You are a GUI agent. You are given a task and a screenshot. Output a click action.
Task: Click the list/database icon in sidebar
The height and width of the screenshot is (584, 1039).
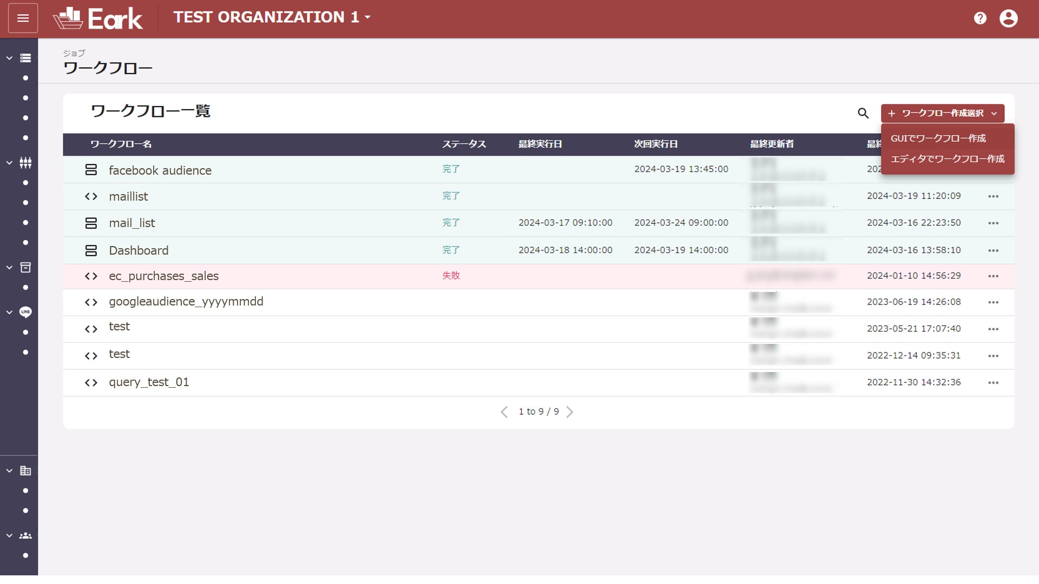click(25, 58)
